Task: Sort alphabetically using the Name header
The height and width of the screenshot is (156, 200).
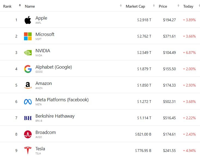Action: click(x=30, y=6)
